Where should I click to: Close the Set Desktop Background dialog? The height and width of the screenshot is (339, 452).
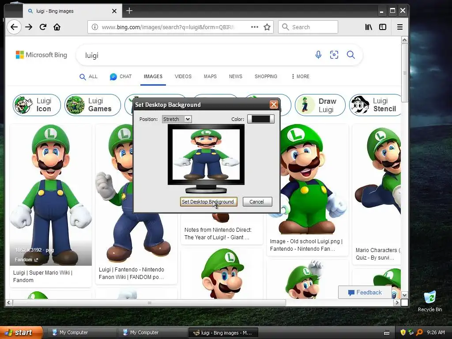(274, 104)
